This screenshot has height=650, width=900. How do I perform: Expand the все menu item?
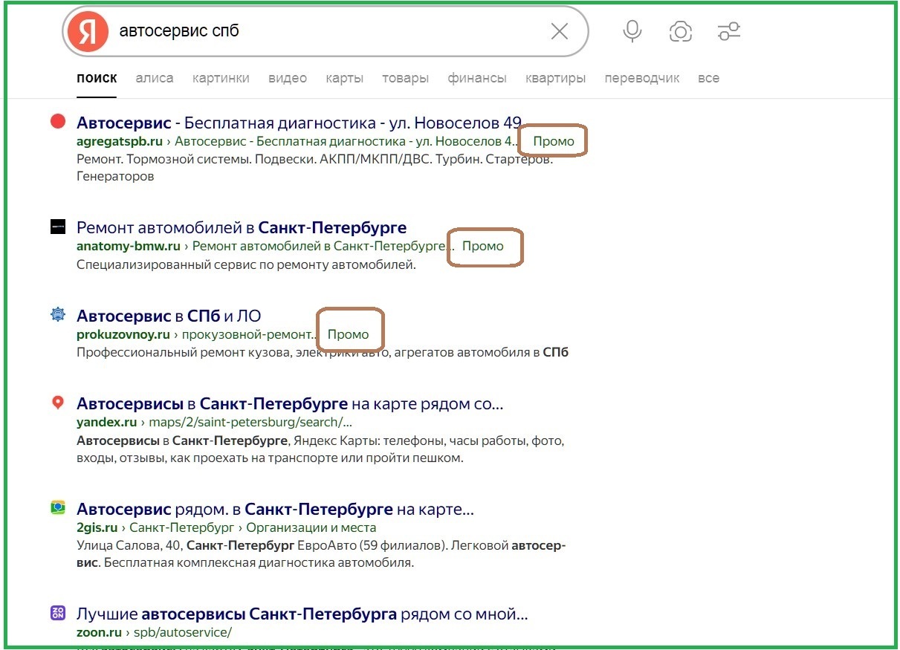pos(708,78)
